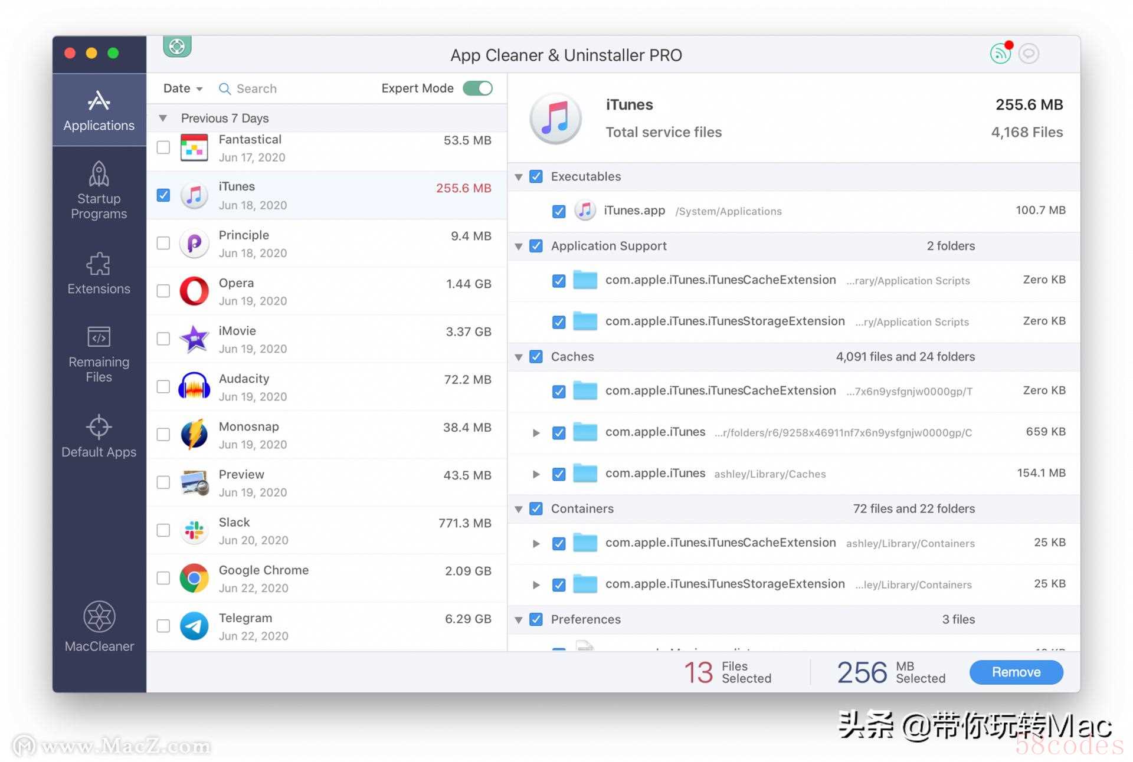
Task: Select the Google Chrome row
Action: click(x=326, y=578)
